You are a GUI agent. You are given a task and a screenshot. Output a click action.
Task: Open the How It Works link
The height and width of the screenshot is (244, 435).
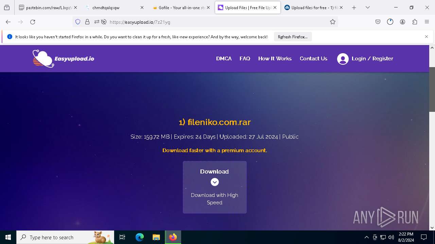tap(275, 59)
